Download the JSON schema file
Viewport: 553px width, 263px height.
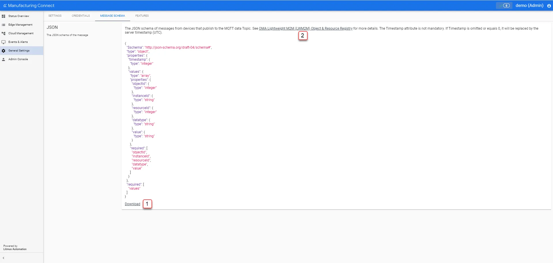pyautogui.click(x=132, y=204)
